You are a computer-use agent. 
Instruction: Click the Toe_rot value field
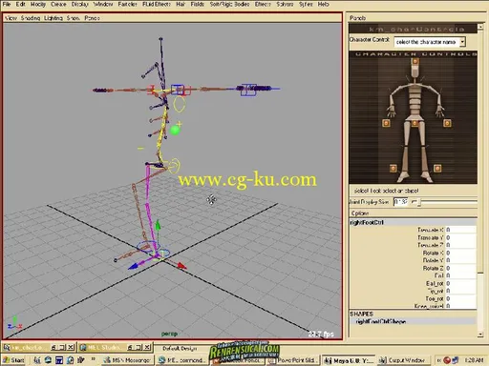point(460,298)
